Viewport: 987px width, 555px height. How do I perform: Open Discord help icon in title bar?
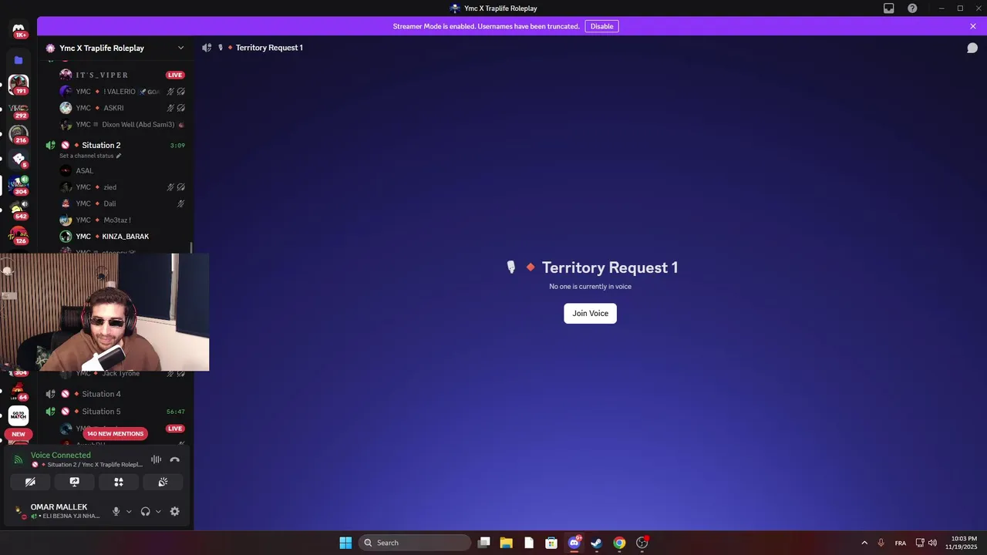tap(912, 8)
